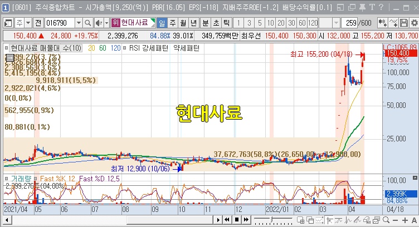The height and width of the screenshot is (227, 419).
Task: Click the chart stop button
Action: pyautogui.click(x=237, y=220)
